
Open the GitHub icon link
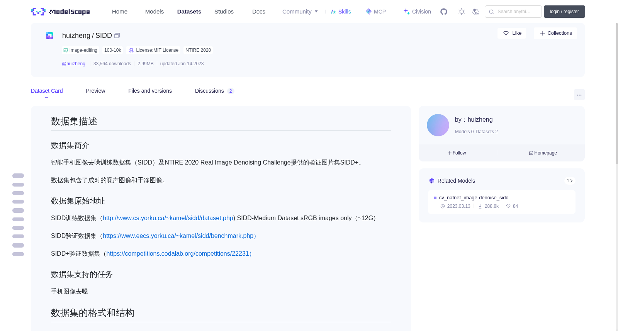coord(444,12)
